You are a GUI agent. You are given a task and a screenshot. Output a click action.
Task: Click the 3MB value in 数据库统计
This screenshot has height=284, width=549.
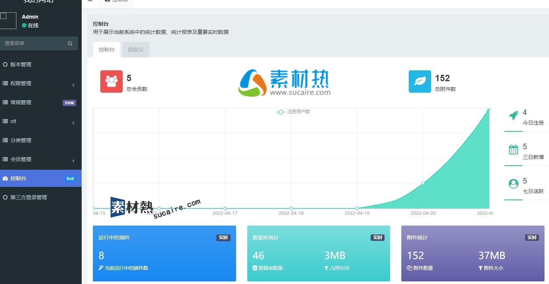pos(335,256)
